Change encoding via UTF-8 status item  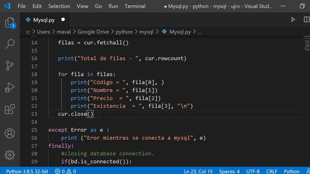253,171
